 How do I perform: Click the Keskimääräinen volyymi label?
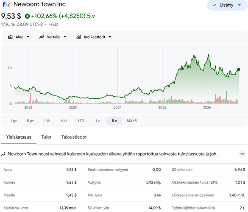tap(108, 170)
